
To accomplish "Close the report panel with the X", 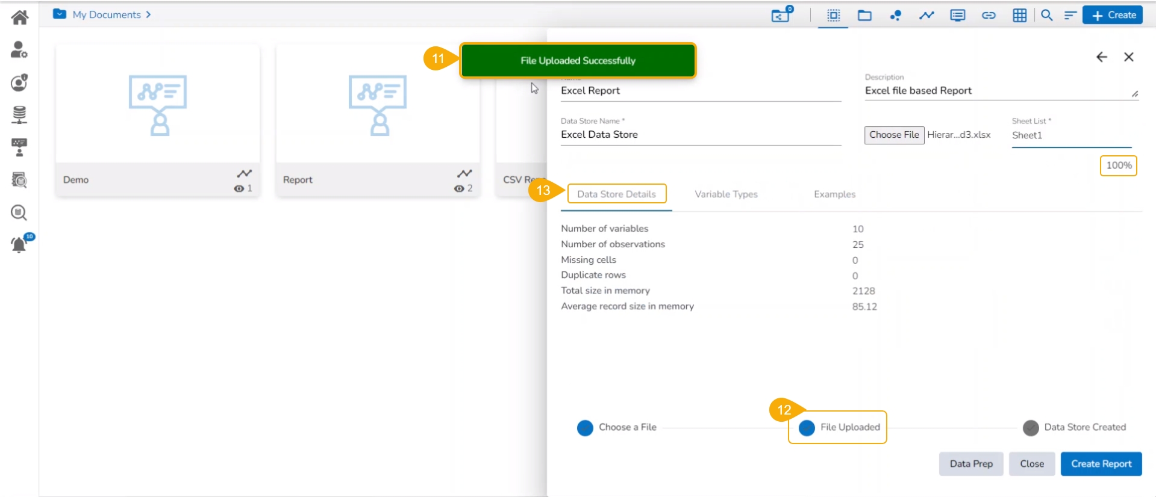I will click(1129, 57).
